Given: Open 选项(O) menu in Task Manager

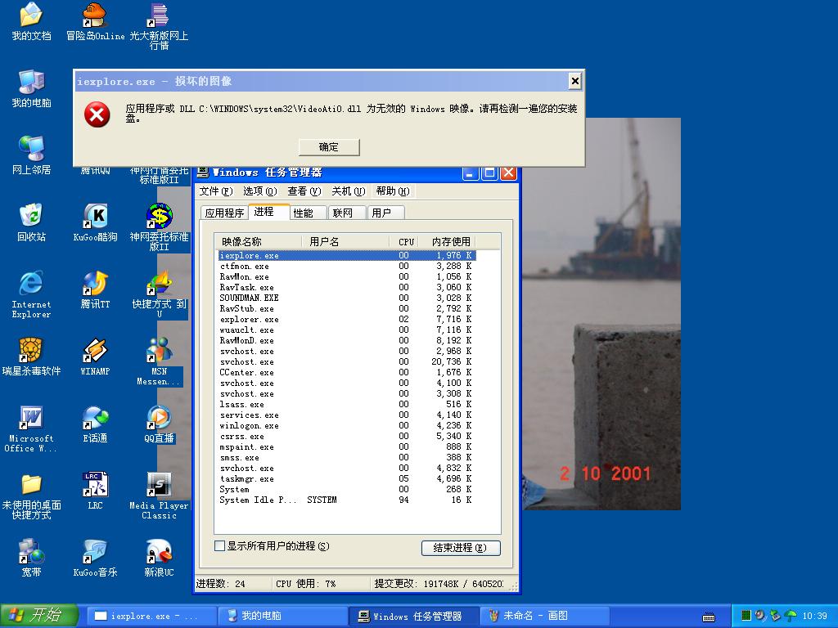Looking at the screenshot, I should [259, 191].
